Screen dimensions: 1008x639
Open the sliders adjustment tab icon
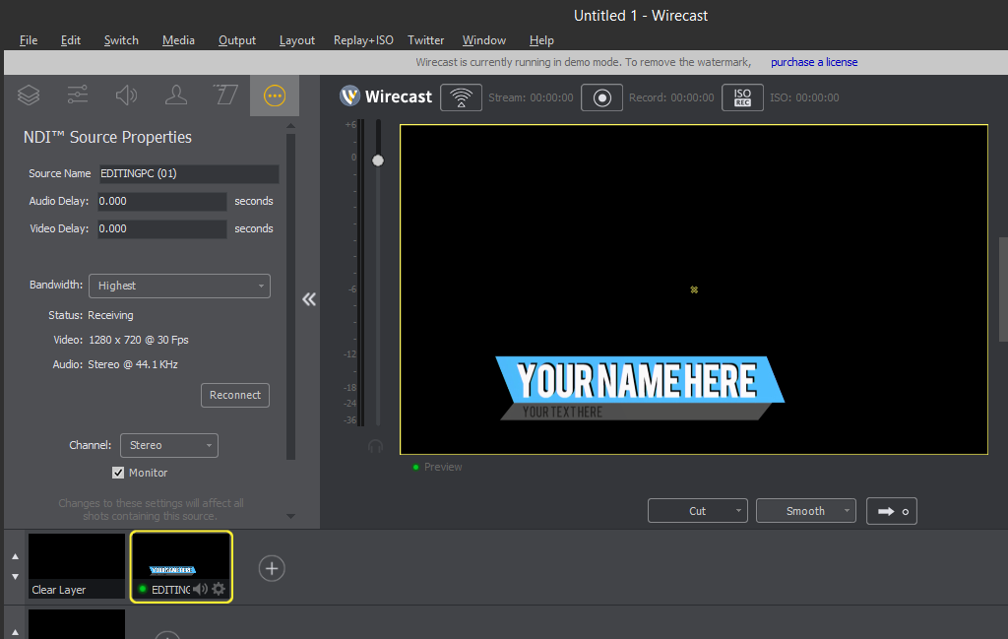tap(78, 96)
